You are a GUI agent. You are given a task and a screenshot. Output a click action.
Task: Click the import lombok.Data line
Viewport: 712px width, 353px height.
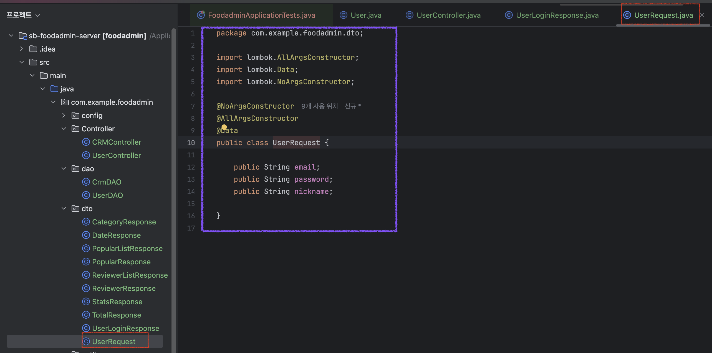click(x=257, y=69)
